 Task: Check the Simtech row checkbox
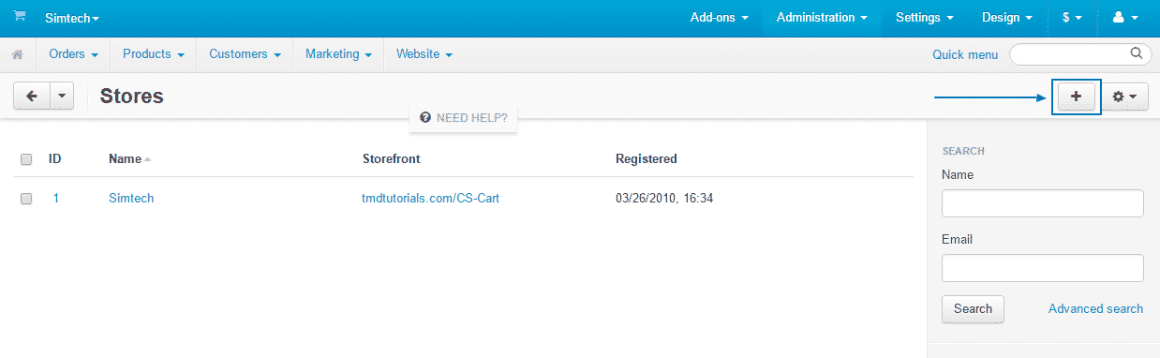click(x=26, y=199)
